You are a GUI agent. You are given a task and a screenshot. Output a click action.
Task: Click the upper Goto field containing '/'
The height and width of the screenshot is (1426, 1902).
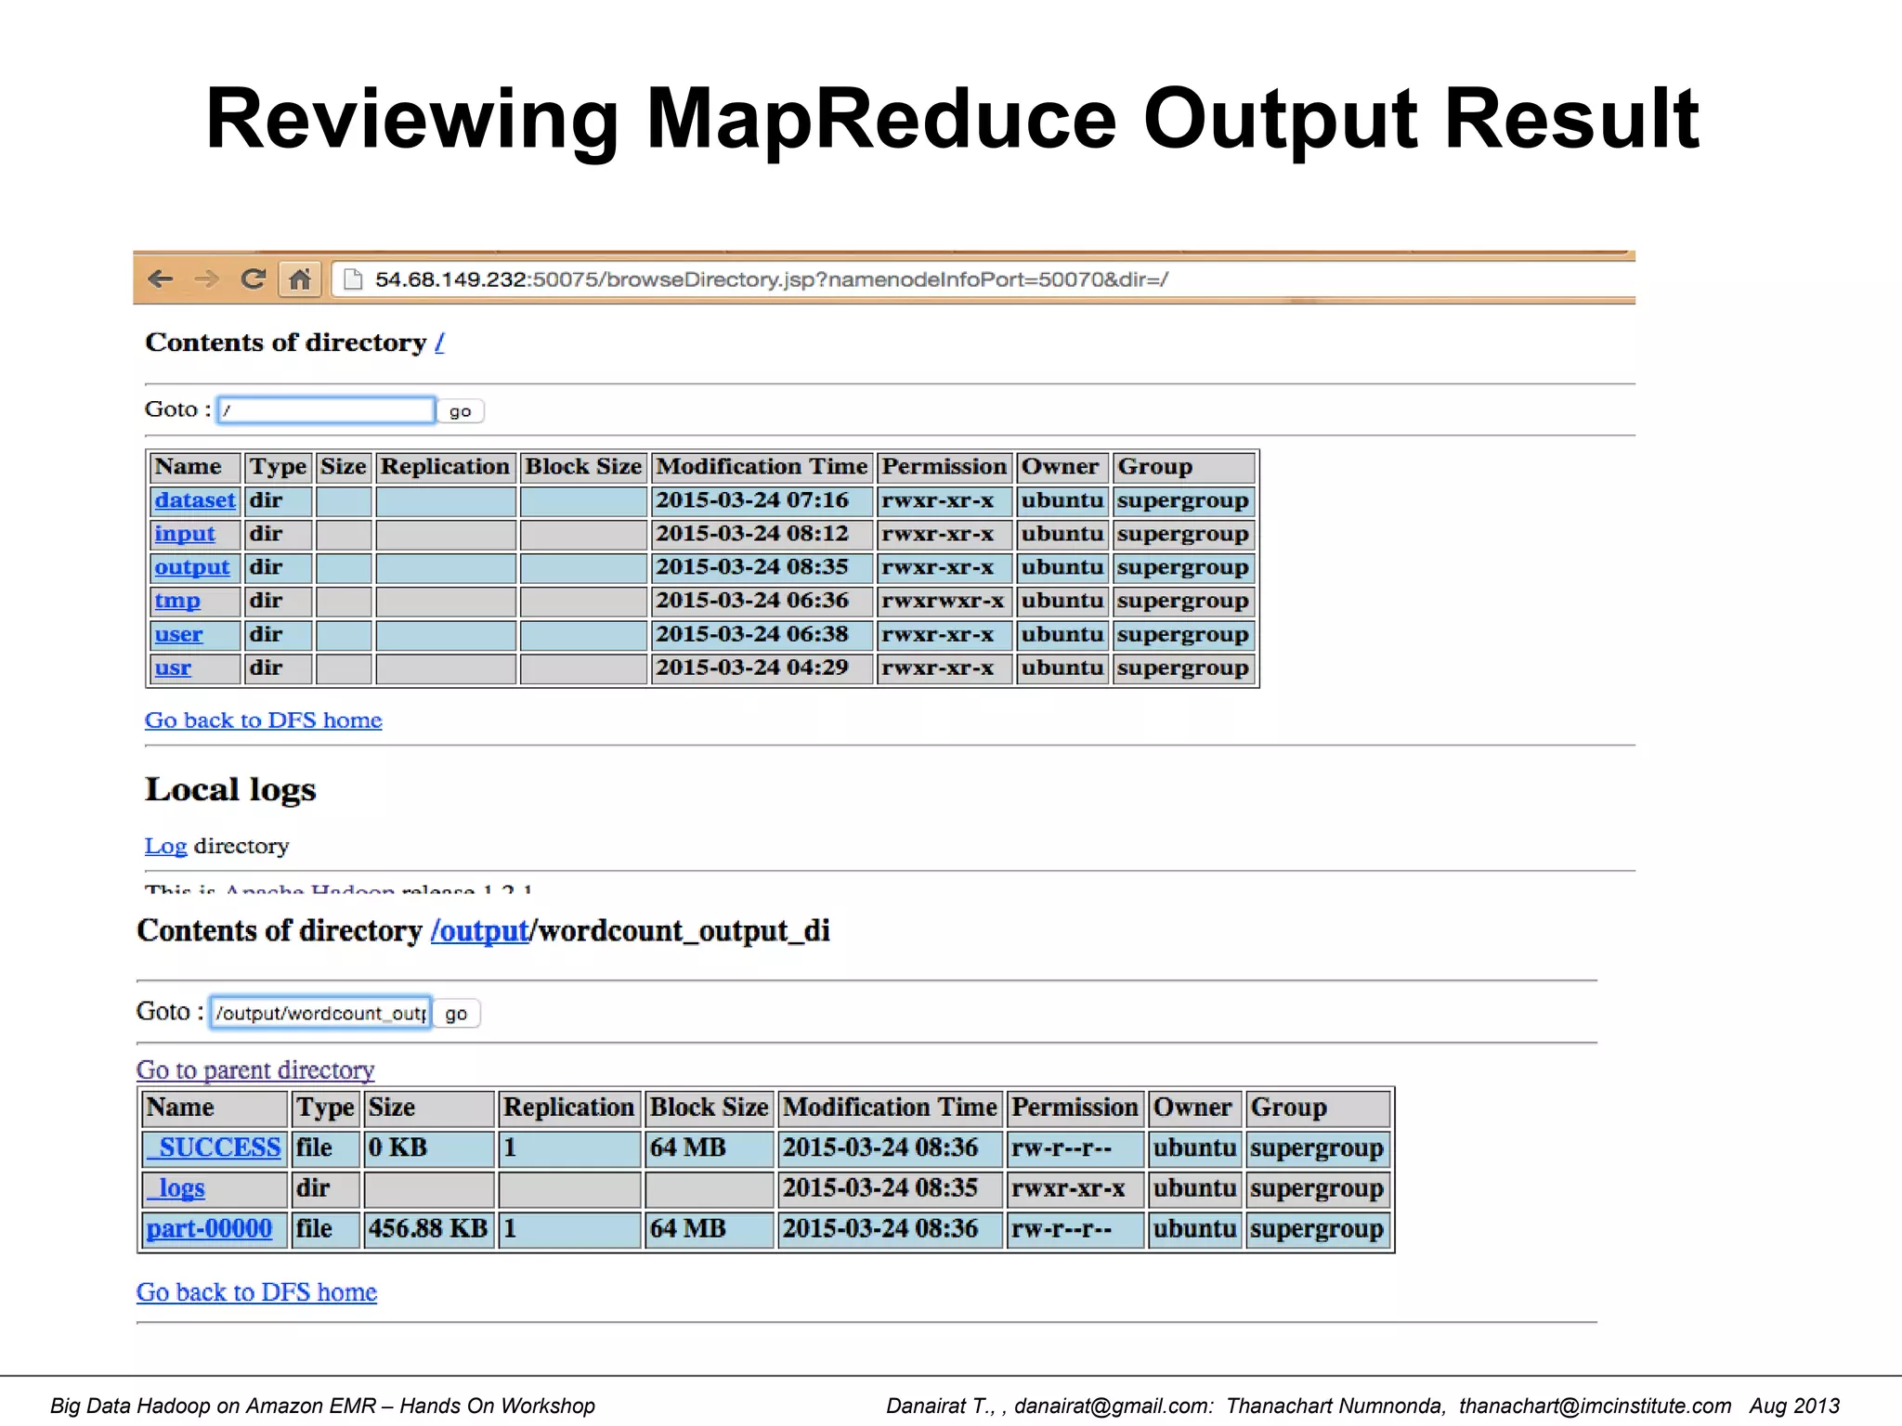click(x=326, y=410)
